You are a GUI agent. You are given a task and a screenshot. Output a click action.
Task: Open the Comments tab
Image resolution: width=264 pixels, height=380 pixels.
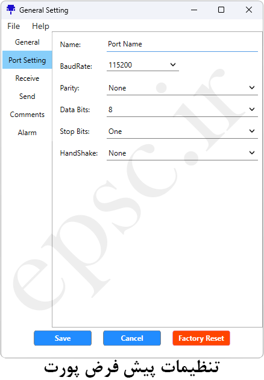(27, 115)
